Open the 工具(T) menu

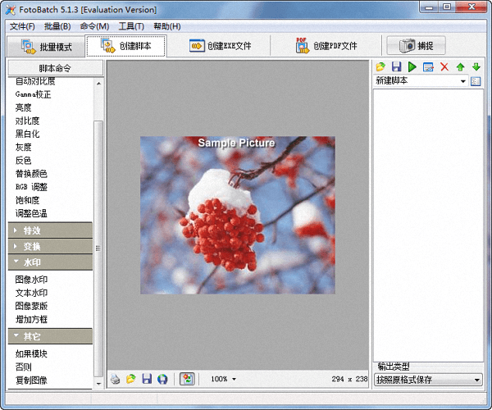pos(131,26)
